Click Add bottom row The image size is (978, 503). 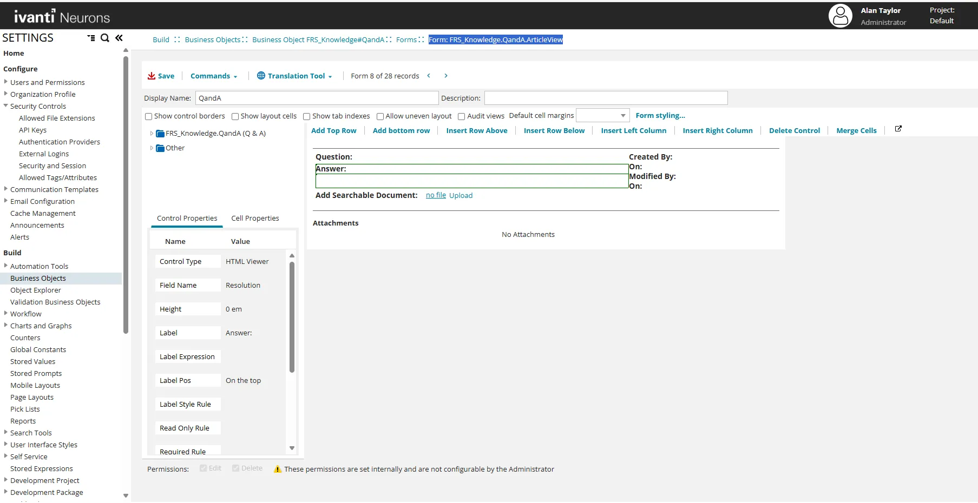401,131
